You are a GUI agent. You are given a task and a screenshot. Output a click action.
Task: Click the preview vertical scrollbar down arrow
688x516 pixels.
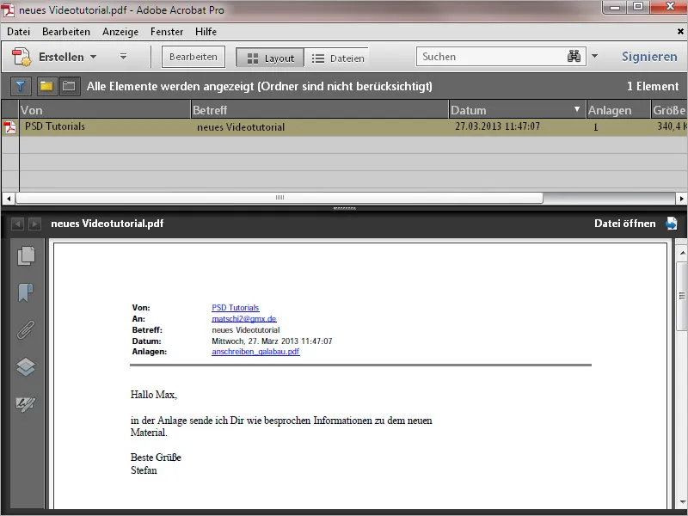(682, 502)
